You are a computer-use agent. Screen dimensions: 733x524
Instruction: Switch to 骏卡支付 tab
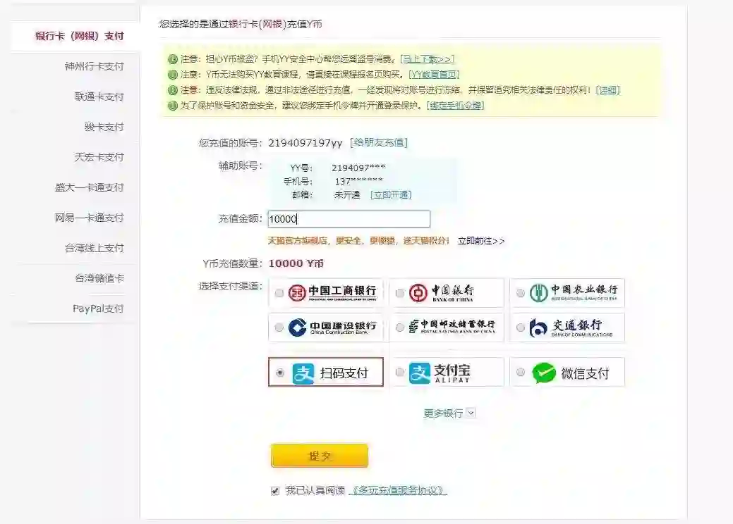(104, 127)
